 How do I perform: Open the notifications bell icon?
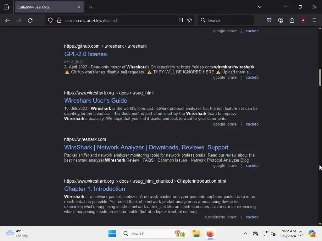coord(300,233)
